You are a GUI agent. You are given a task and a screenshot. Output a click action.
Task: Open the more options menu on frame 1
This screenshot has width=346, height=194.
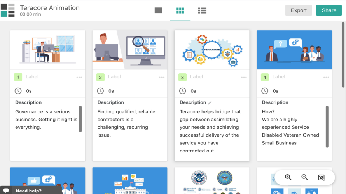click(x=79, y=77)
